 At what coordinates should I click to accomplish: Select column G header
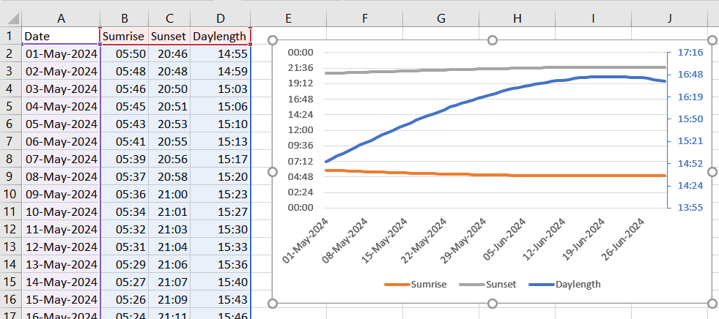click(x=440, y=18)
